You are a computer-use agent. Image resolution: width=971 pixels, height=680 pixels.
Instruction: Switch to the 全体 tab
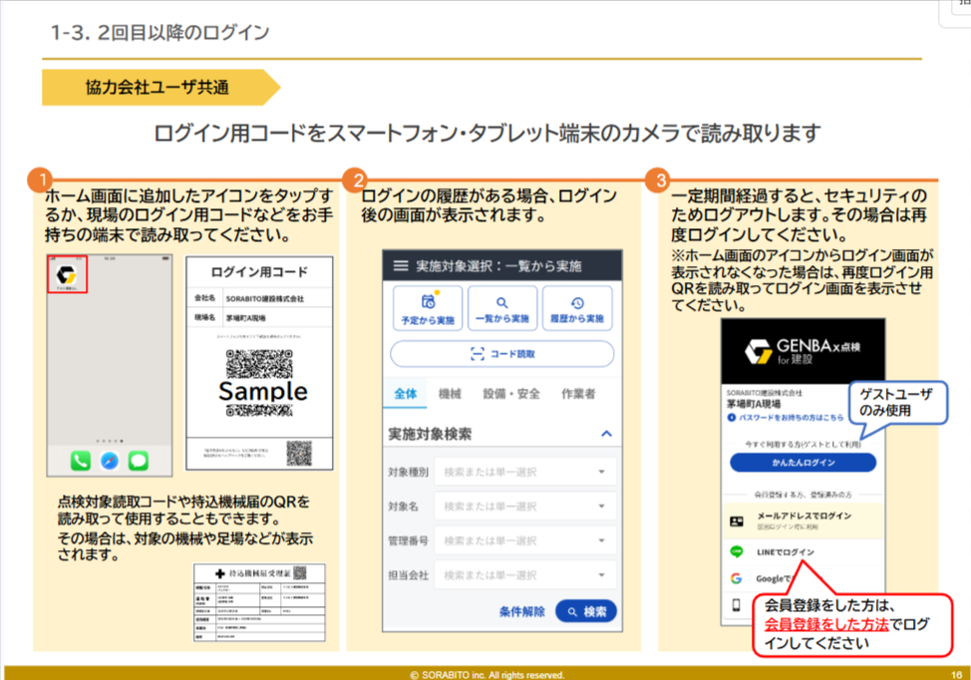tap(405, 394)
